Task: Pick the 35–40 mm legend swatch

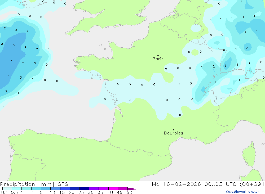Action: pyautogui.click(x=104, y=189)
